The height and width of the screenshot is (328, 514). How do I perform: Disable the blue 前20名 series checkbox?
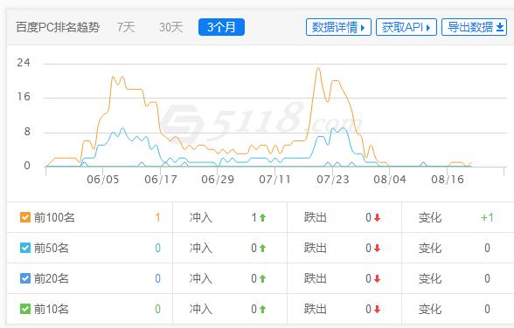coord(25,278)
